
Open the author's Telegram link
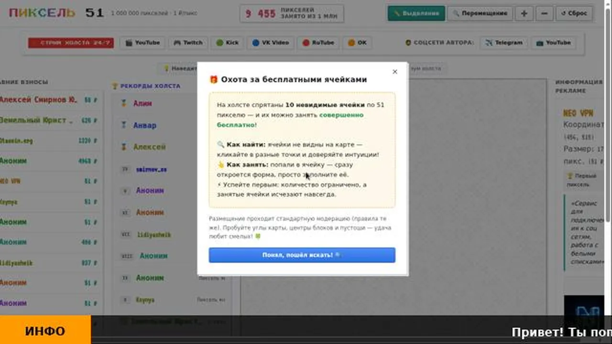(x=503, y=43)
